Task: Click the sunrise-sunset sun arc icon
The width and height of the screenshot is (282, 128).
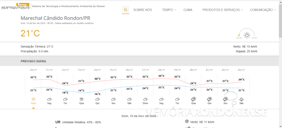Action: (247, 35)
